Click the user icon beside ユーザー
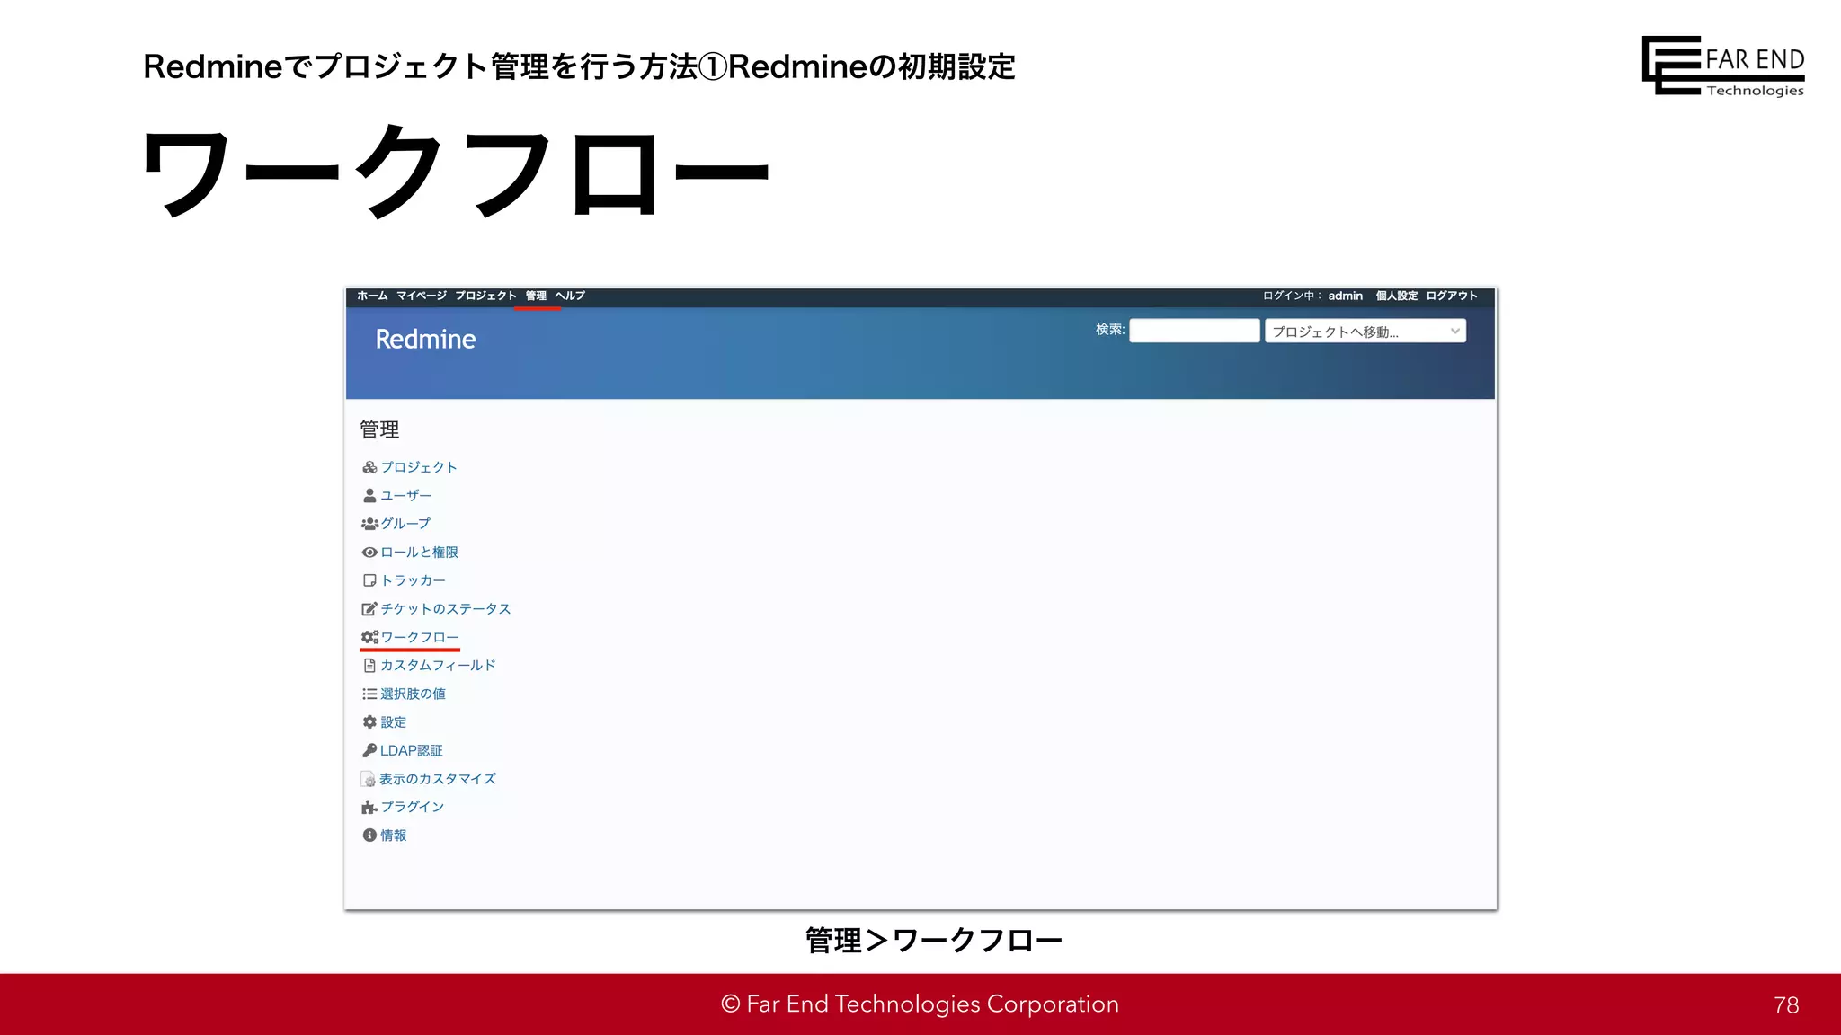 pyautogui.click(x=369, y=496)
